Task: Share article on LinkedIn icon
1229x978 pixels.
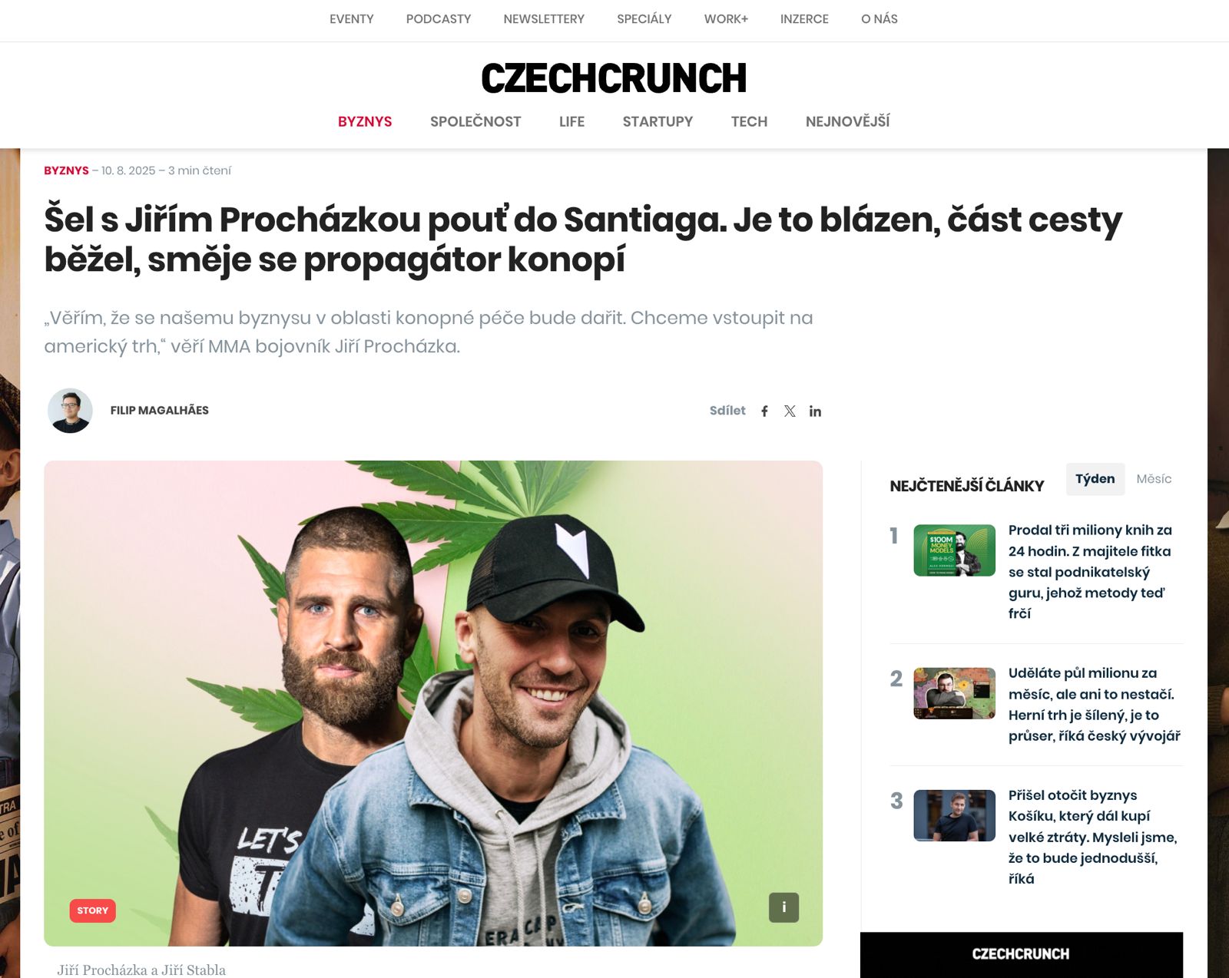Action: coord(815,411)
